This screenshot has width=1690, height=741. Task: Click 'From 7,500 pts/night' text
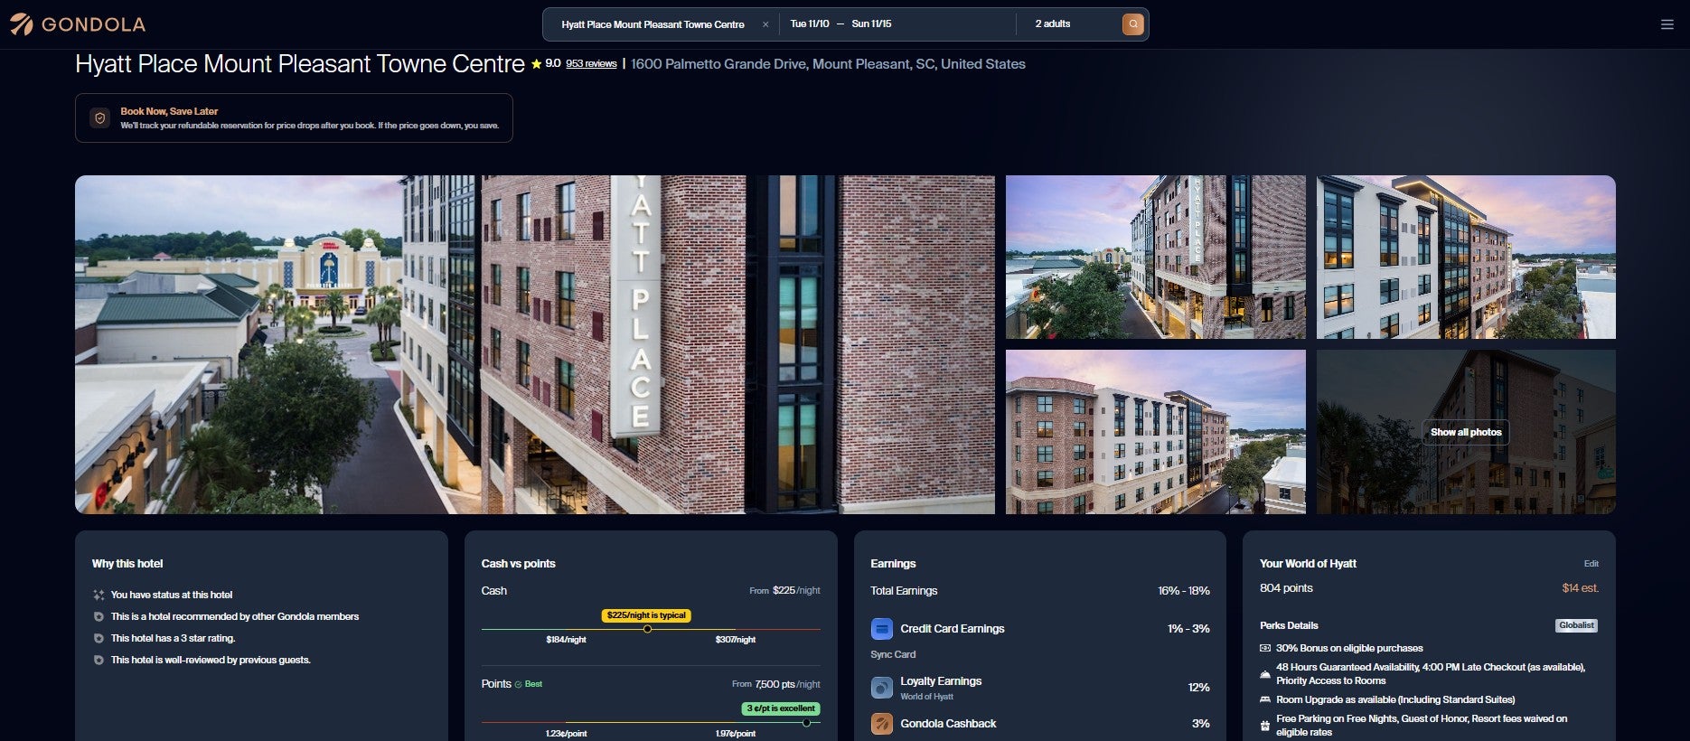tap(775, 684)
